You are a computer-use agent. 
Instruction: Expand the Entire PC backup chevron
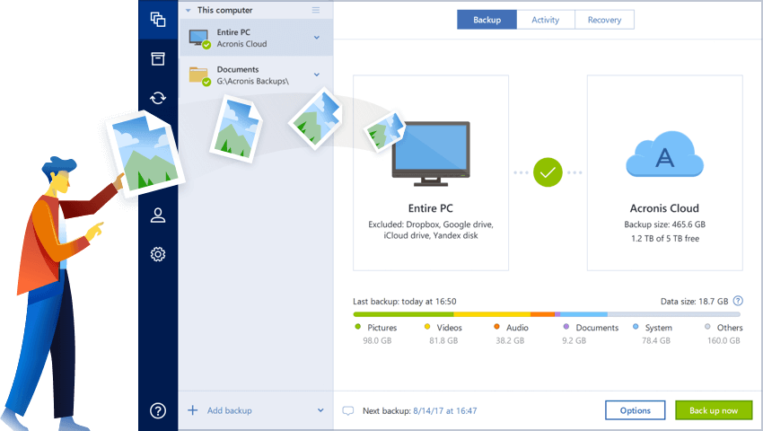point(317,38)
